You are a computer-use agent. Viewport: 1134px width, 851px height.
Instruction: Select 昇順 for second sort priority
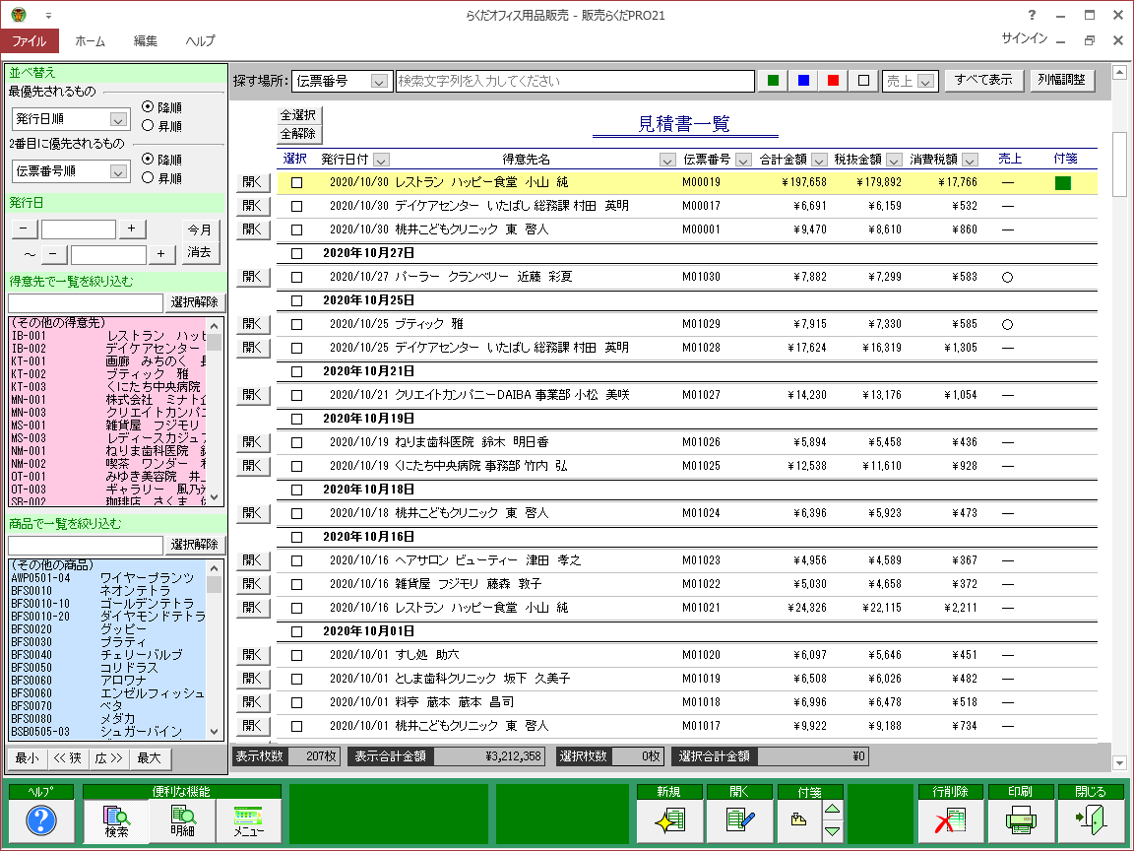(x=148, y=177)
